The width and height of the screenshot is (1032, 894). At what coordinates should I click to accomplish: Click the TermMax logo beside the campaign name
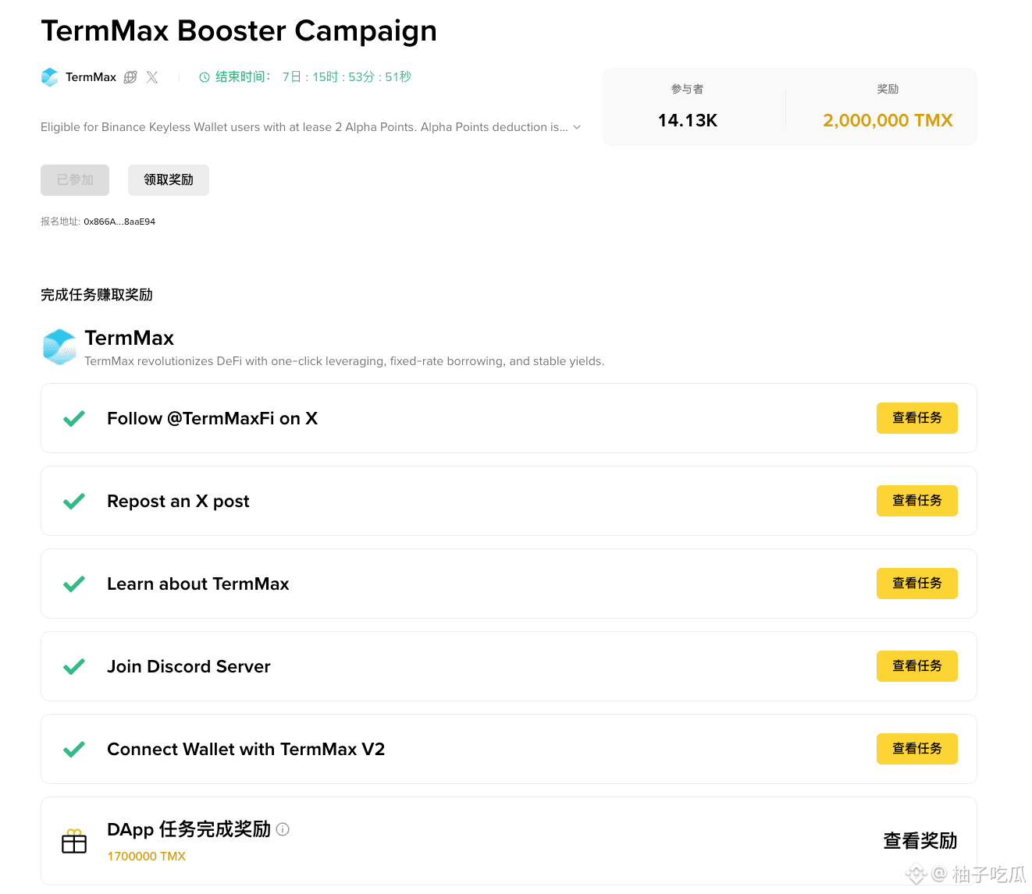tap(50, 77)
